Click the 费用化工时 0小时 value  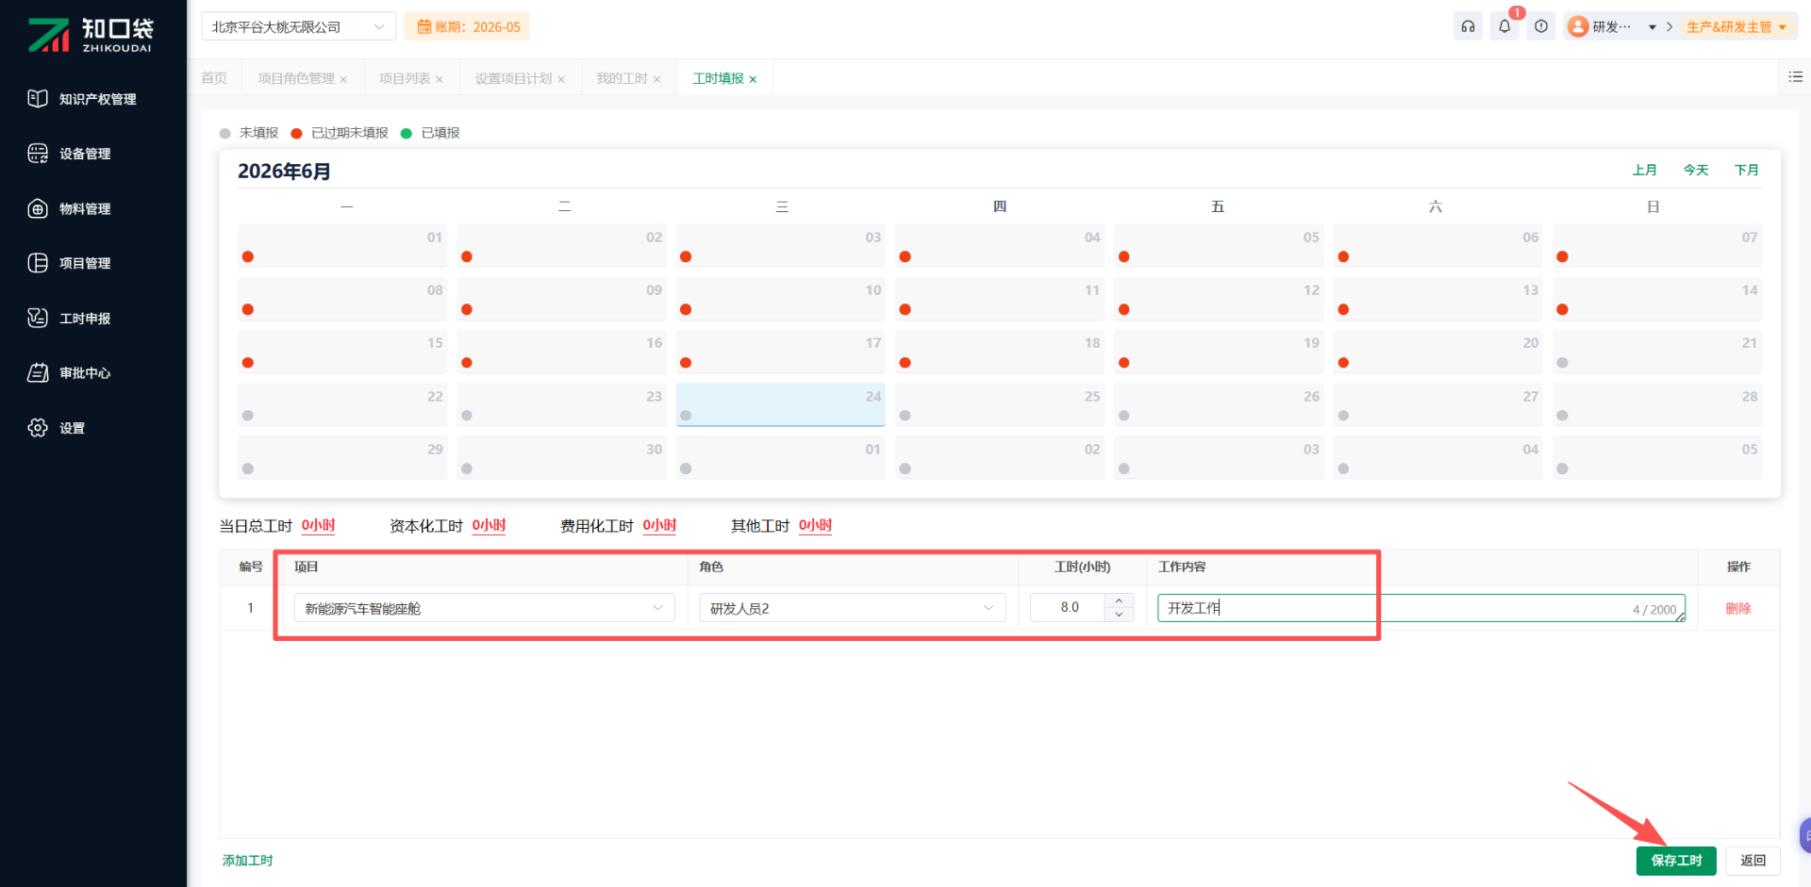pyautogui.click(x=660, y=526)
